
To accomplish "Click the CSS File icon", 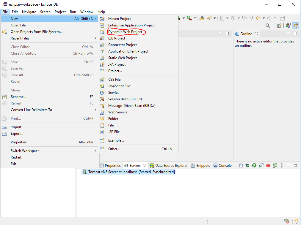I will [x=102, y=80].
